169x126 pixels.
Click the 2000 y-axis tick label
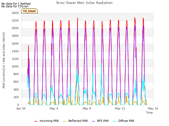tap(15, 28)
